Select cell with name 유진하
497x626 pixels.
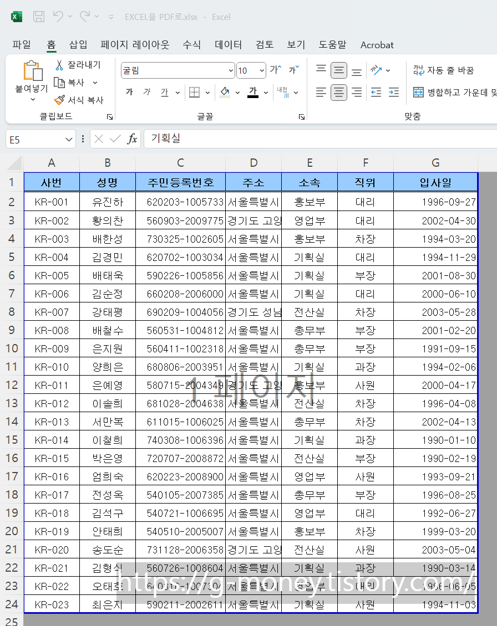point(108,202)
